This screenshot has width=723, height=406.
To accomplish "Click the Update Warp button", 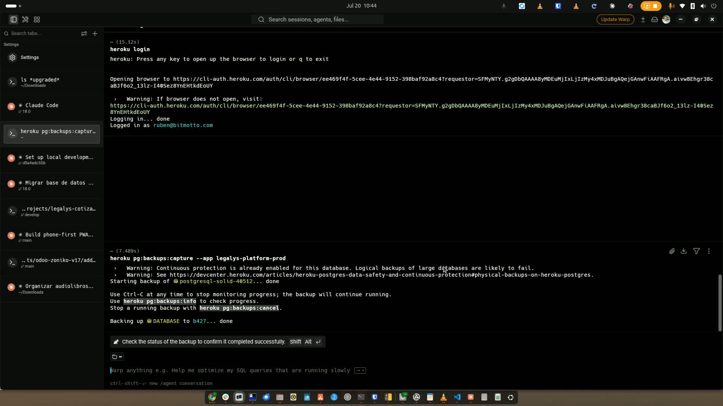I will 615,20.
